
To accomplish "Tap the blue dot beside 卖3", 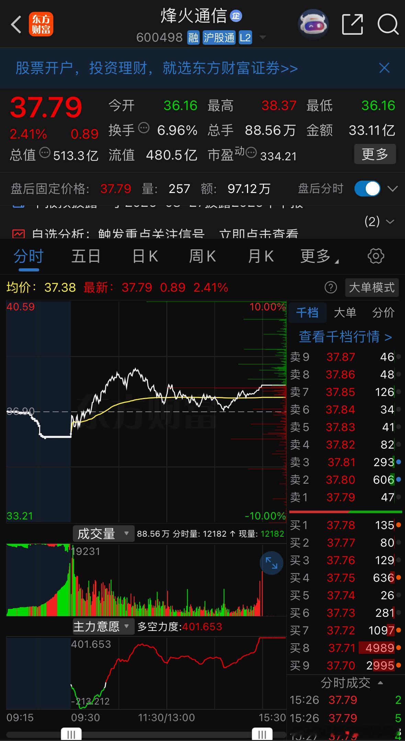I will coord(398,462).
